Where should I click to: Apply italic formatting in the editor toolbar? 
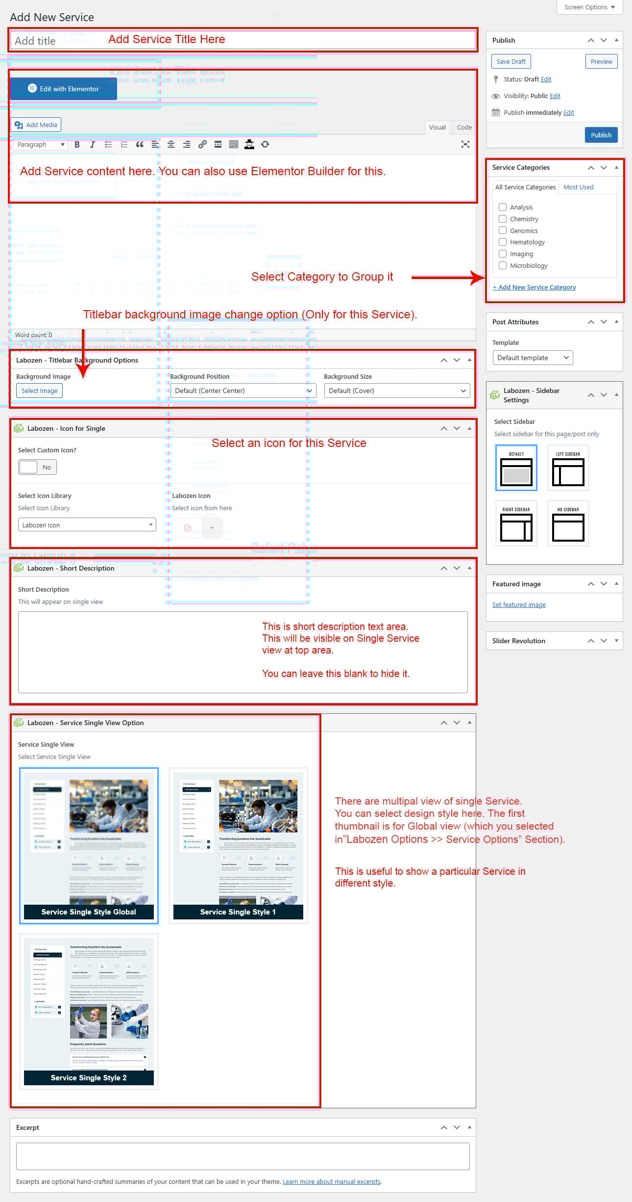tap(93, 145)
